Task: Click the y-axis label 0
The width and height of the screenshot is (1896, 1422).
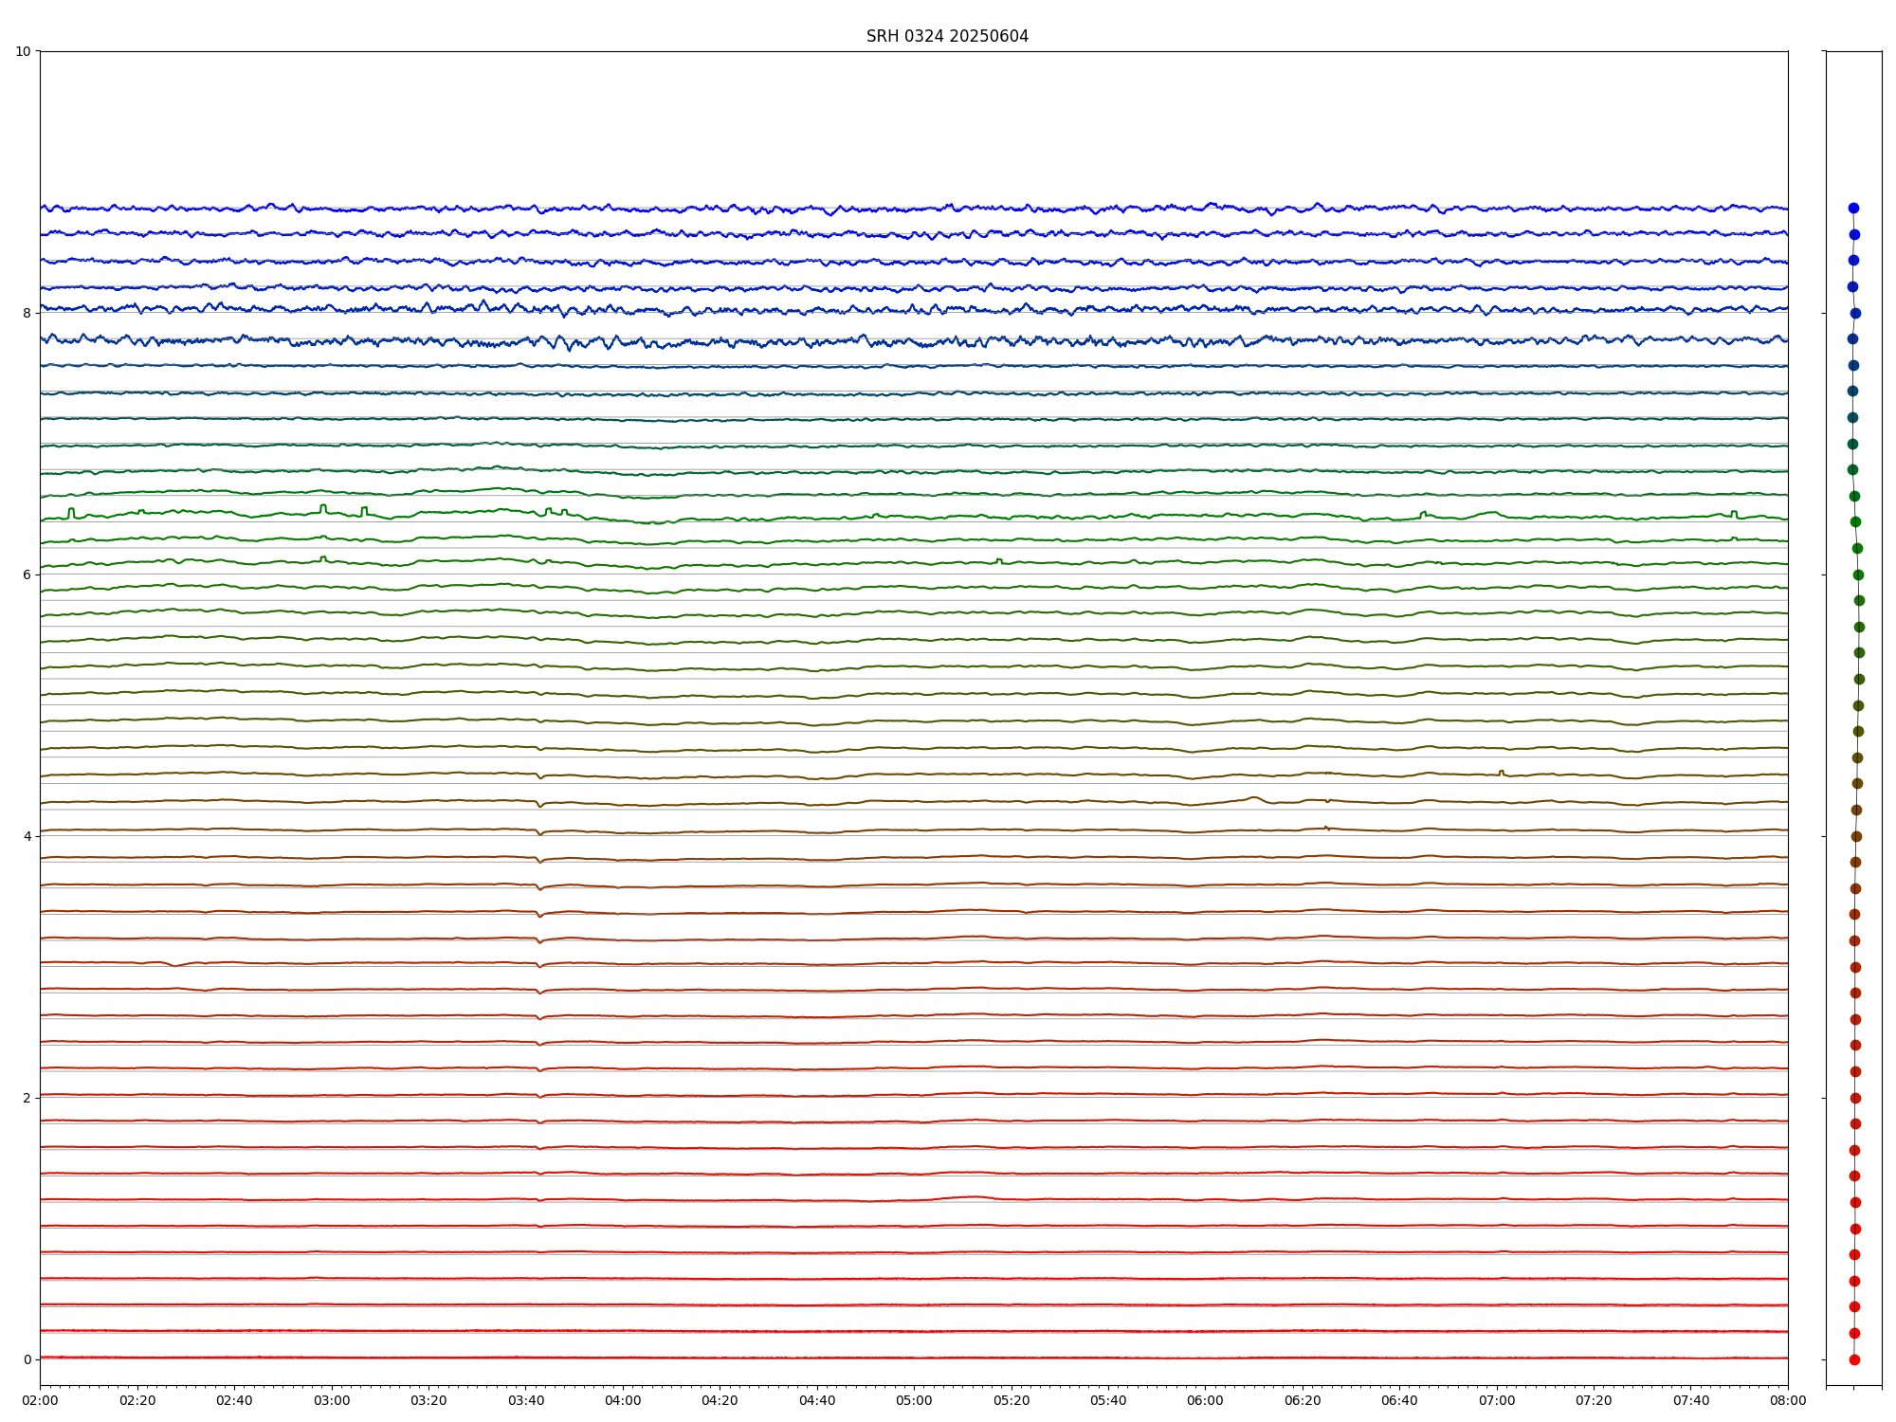Action: (27, 1359)
